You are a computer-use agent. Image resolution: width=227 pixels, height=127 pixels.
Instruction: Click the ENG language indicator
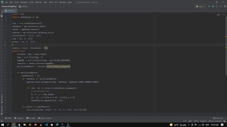coord(207,125)
